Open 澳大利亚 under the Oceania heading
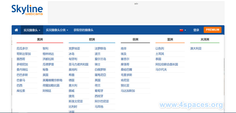Viewport: 236px width, 113px height. click(196, 48)
